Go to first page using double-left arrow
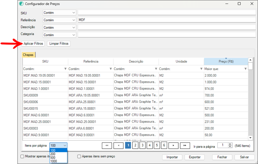The width and height of the screenshot is (258, 164). [x=107, y=146]
